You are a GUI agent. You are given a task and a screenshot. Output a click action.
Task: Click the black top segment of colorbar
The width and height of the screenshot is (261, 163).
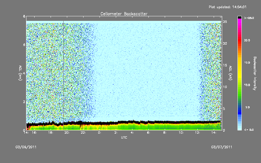[x=239, y=17]
